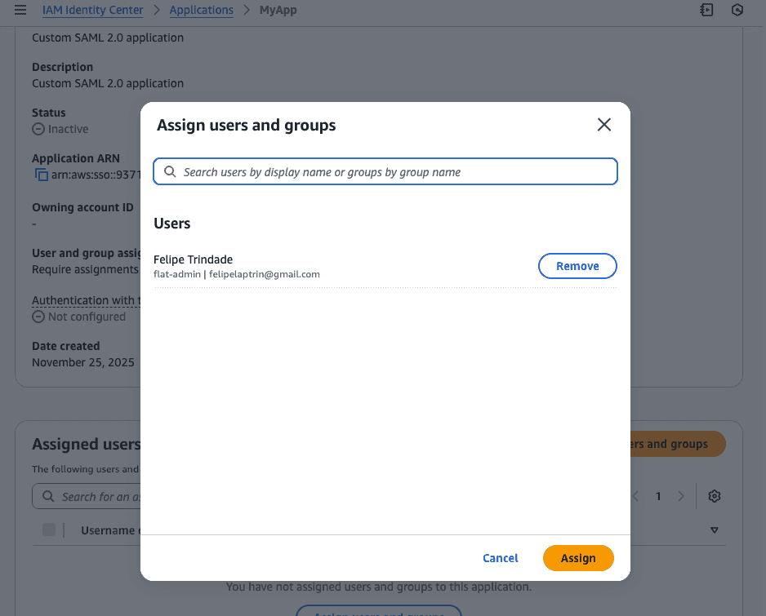Close the Assign users and groups dialog
Viewport: 766px width, 616px height.
click(603, 125)
